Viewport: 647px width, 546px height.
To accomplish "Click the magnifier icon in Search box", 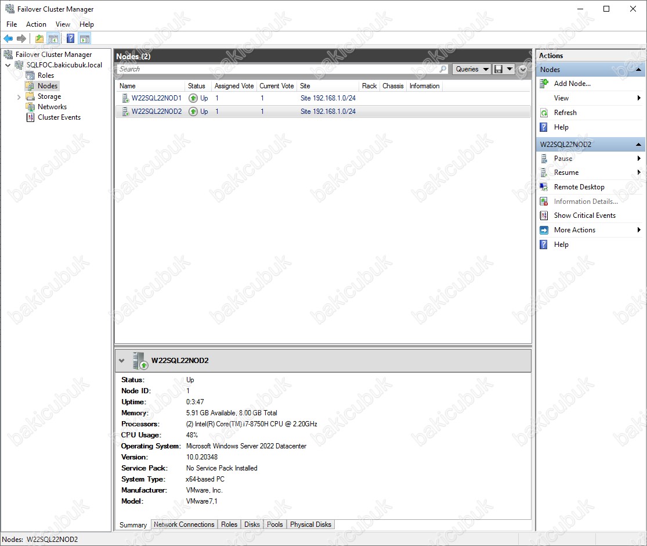I will 443,69.
